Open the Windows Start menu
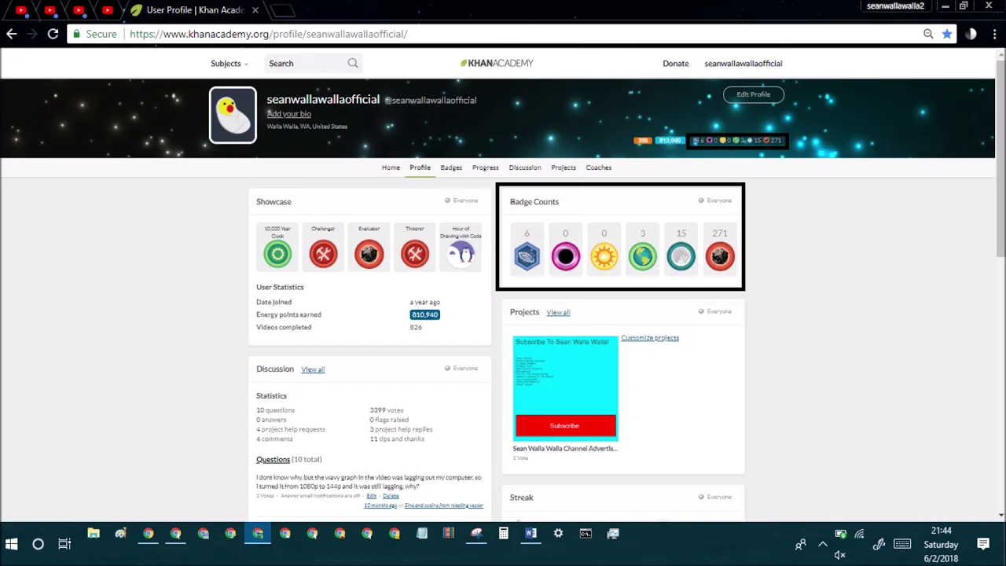1006x566 pixels. click(x=11, y=544)
